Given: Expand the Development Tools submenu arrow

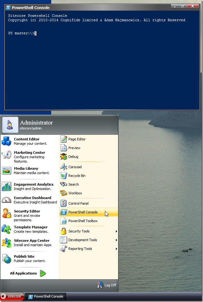Looking at the screenshot, I should [116, 240].
